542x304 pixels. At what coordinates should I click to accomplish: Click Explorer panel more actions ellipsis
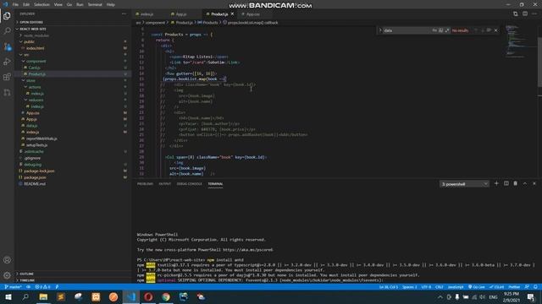click(124, 14)
